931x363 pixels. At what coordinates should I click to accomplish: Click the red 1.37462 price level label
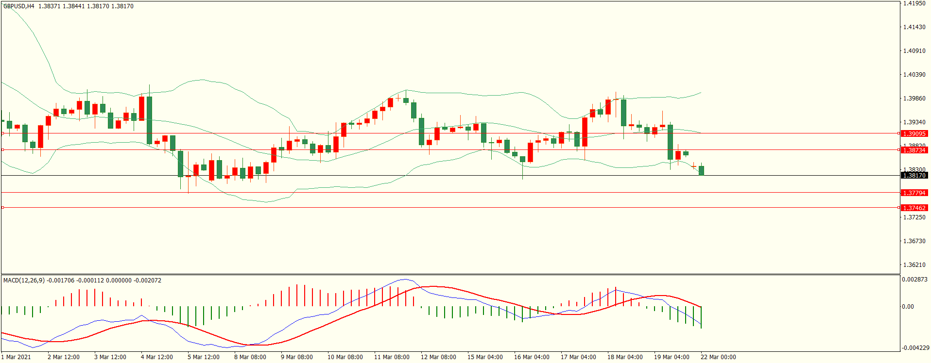pos(914,208)
